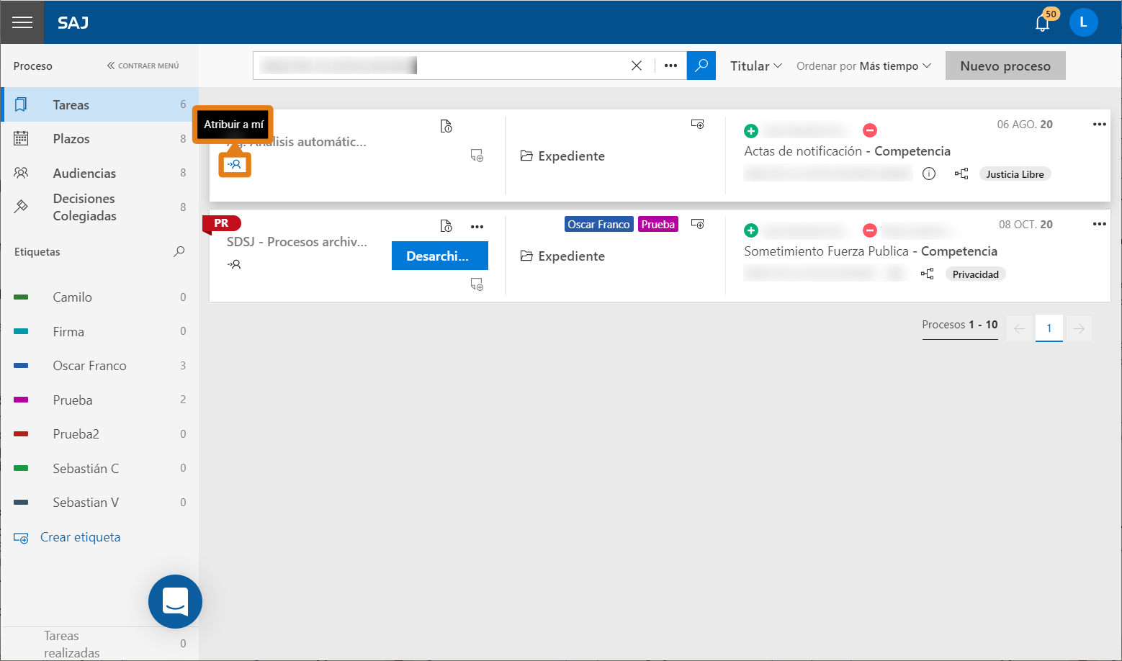Search labels with Etiquetas magnifier icon
The image size is (1122, 661).
[179, 251]
